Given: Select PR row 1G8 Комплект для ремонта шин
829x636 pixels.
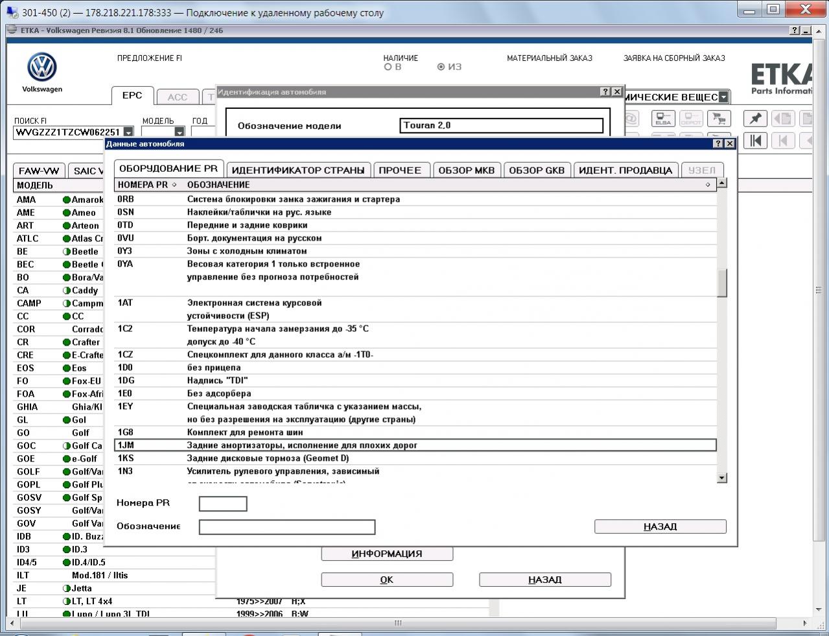Looking at the screenshot, I should pyautogui.click(x=415, y=432).
